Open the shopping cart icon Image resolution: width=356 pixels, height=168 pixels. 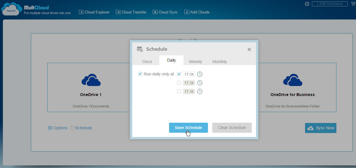[x=353, y=3]
